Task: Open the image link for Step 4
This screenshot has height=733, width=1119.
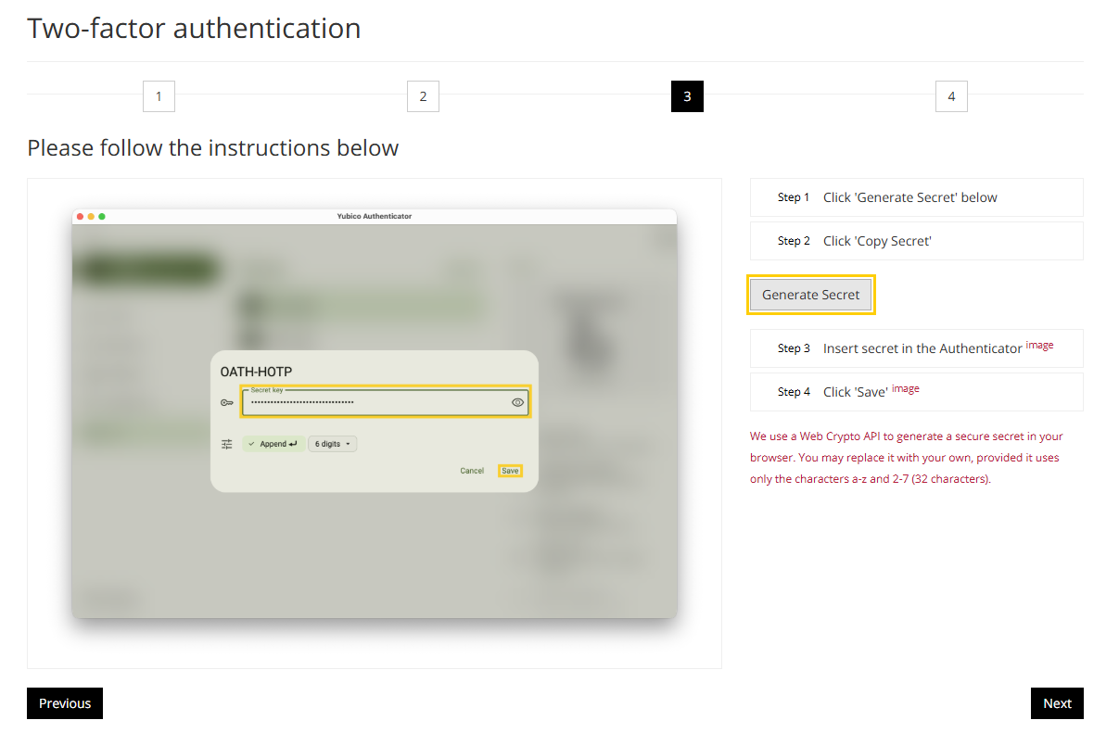Action: tap(905, 389)
